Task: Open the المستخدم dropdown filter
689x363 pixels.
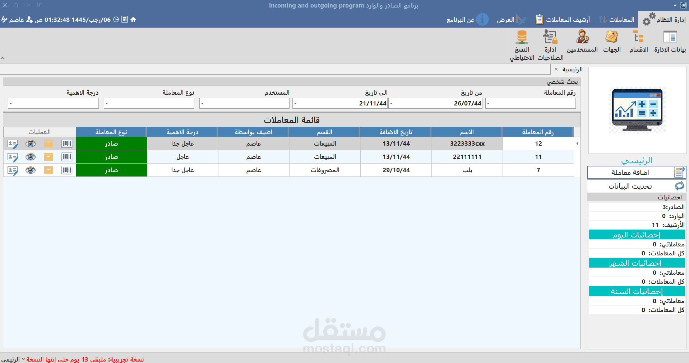Action: [244, 103]
